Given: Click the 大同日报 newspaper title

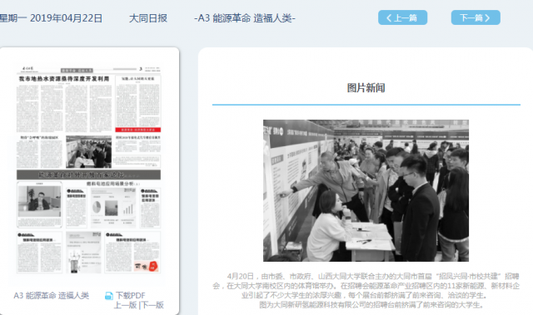Looking at the screenshot, I should [148, 18].
